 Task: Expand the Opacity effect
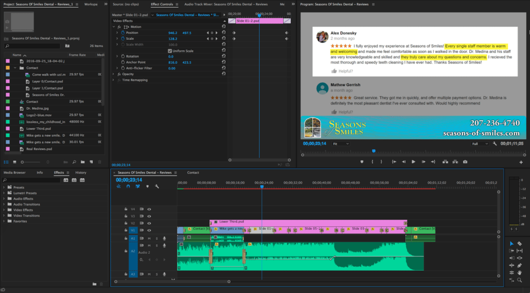[x=113, y=74]
